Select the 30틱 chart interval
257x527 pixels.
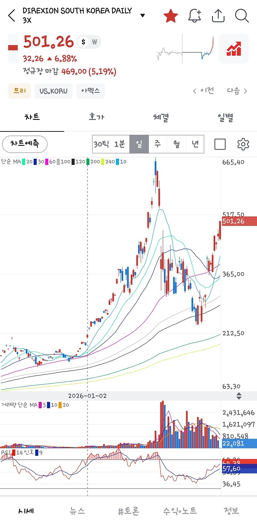(x=101, y=144)
